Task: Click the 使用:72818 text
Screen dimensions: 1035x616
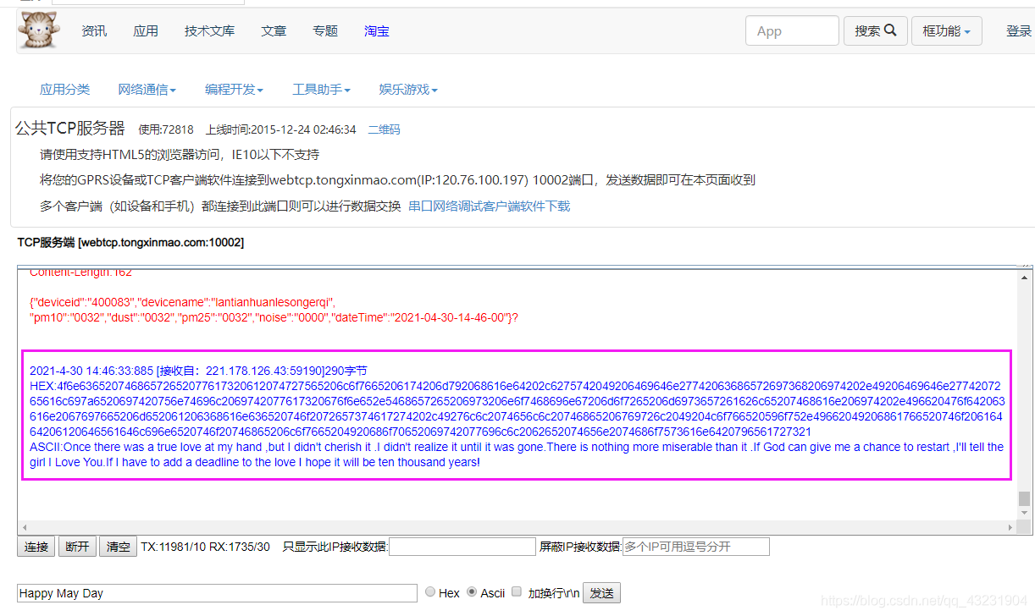Action: tap(166, 129)
